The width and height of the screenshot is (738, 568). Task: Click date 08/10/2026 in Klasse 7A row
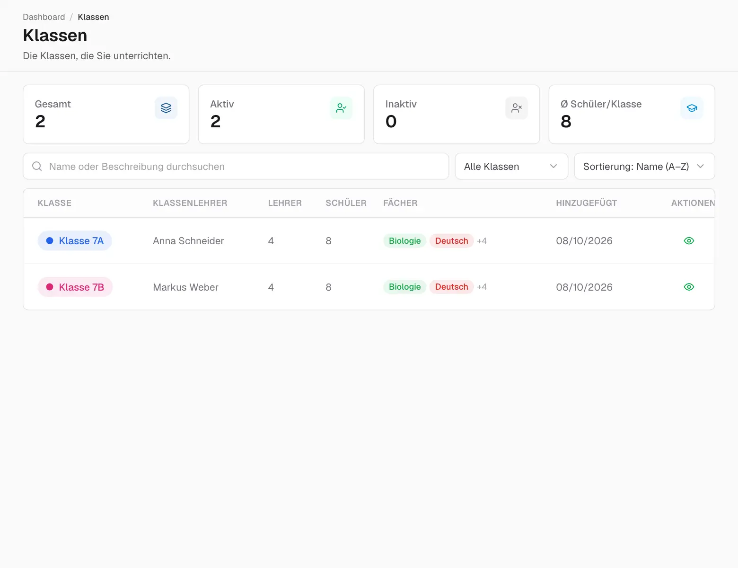[584, 241]
